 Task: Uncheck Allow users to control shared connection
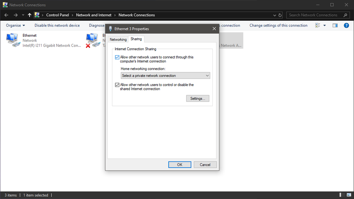pos(117,85)
